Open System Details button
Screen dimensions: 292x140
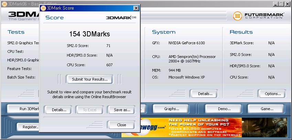[204, 94]
